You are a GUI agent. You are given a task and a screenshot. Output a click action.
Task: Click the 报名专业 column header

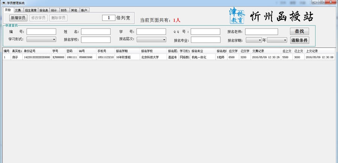(x=203, y=51)
